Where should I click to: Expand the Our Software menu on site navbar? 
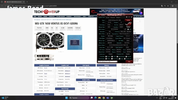pyautogui.click(x=78, y=17)
